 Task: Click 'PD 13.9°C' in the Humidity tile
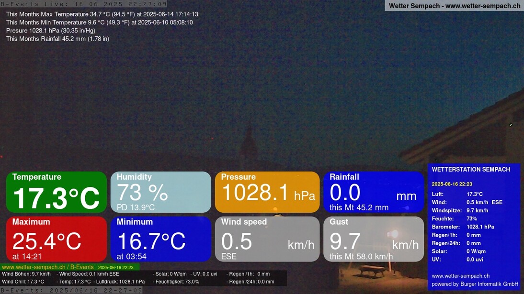(136, 207)
